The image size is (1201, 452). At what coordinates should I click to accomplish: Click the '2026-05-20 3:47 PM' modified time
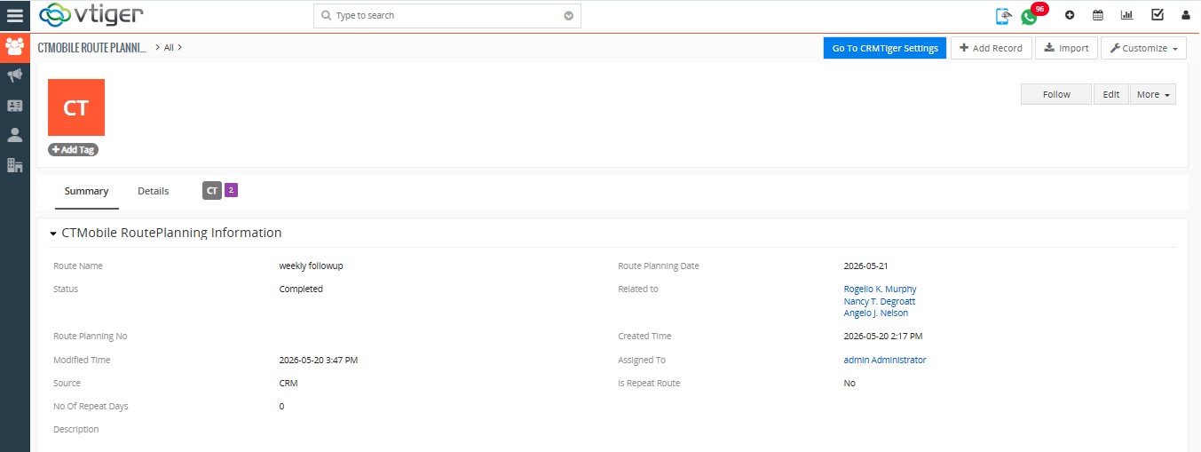[318, 361]
